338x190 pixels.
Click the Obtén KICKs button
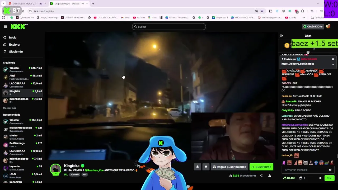[313, 26]
